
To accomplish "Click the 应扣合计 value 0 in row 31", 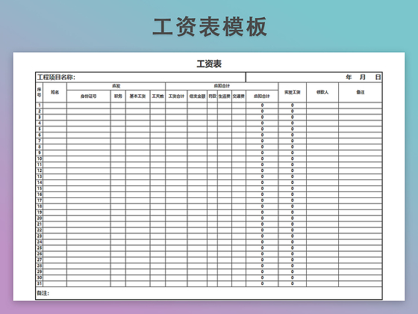I will 262,283.
